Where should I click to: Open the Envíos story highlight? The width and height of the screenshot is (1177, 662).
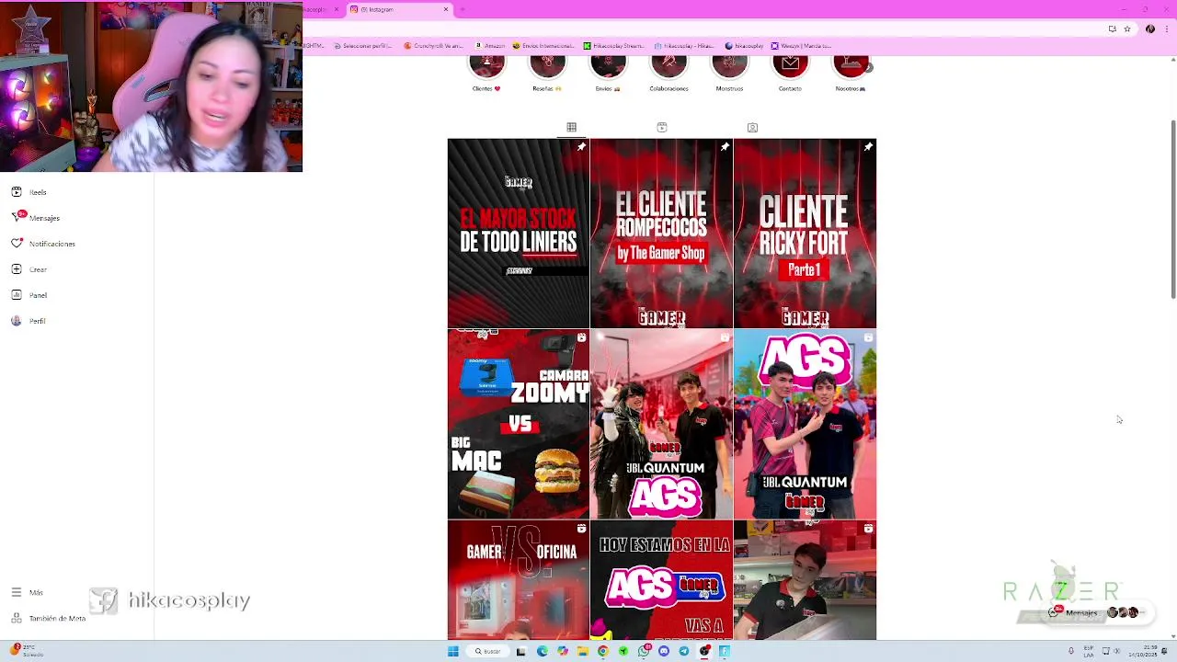[608, 71]
